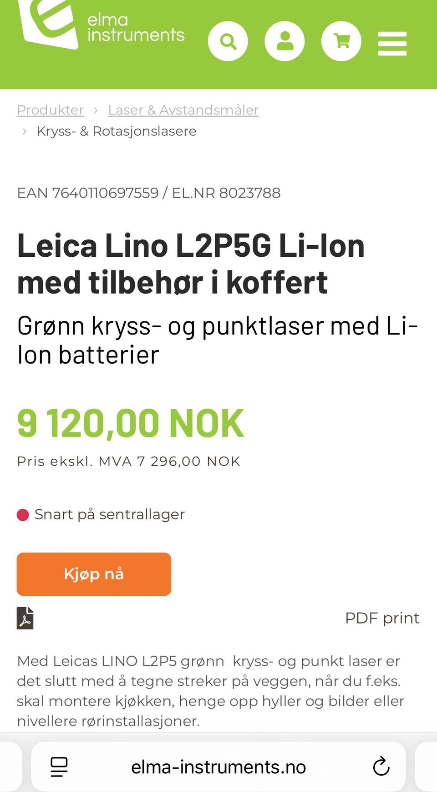Click the PDF document icon

pyautogui.click(x=25, y=618)
